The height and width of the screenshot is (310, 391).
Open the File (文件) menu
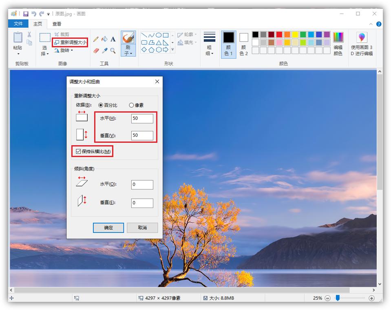[18, 24]
